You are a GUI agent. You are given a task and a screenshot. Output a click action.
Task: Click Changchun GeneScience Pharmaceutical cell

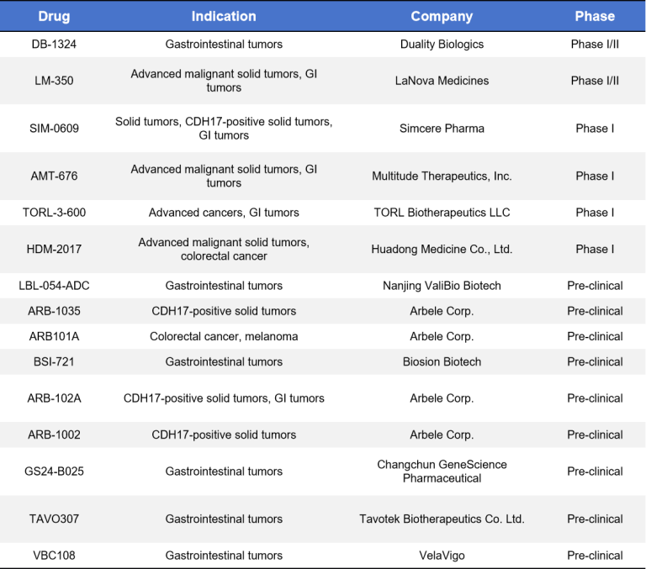[442, 471]
